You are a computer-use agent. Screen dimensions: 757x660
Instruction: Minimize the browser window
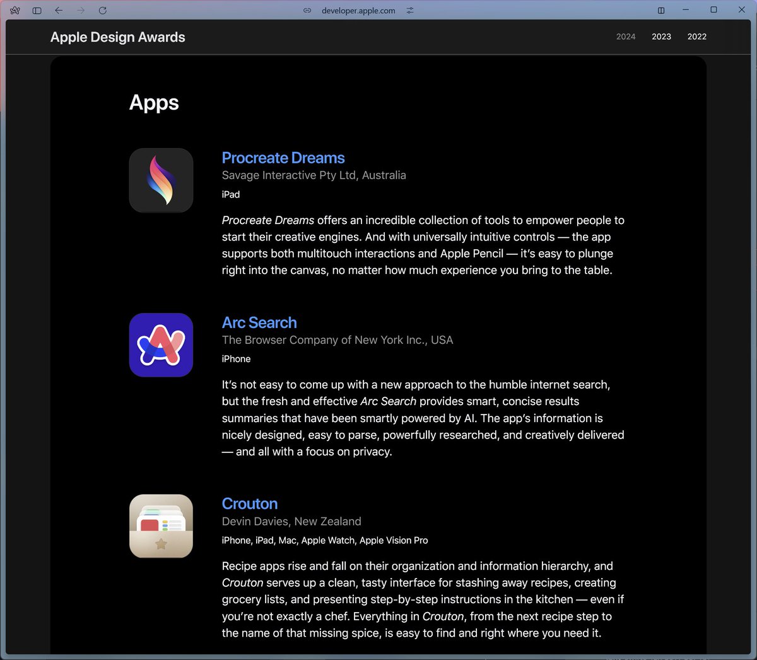tap(686, 10)
